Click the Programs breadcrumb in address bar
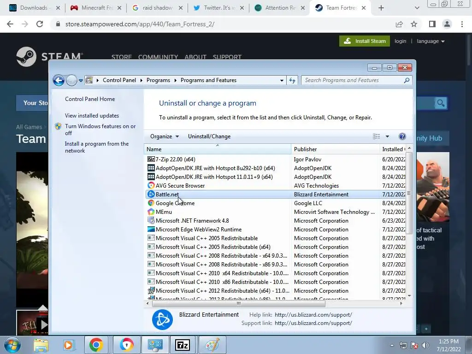The height and width of the screenshot is (354, 472). [x=158, y=80]
